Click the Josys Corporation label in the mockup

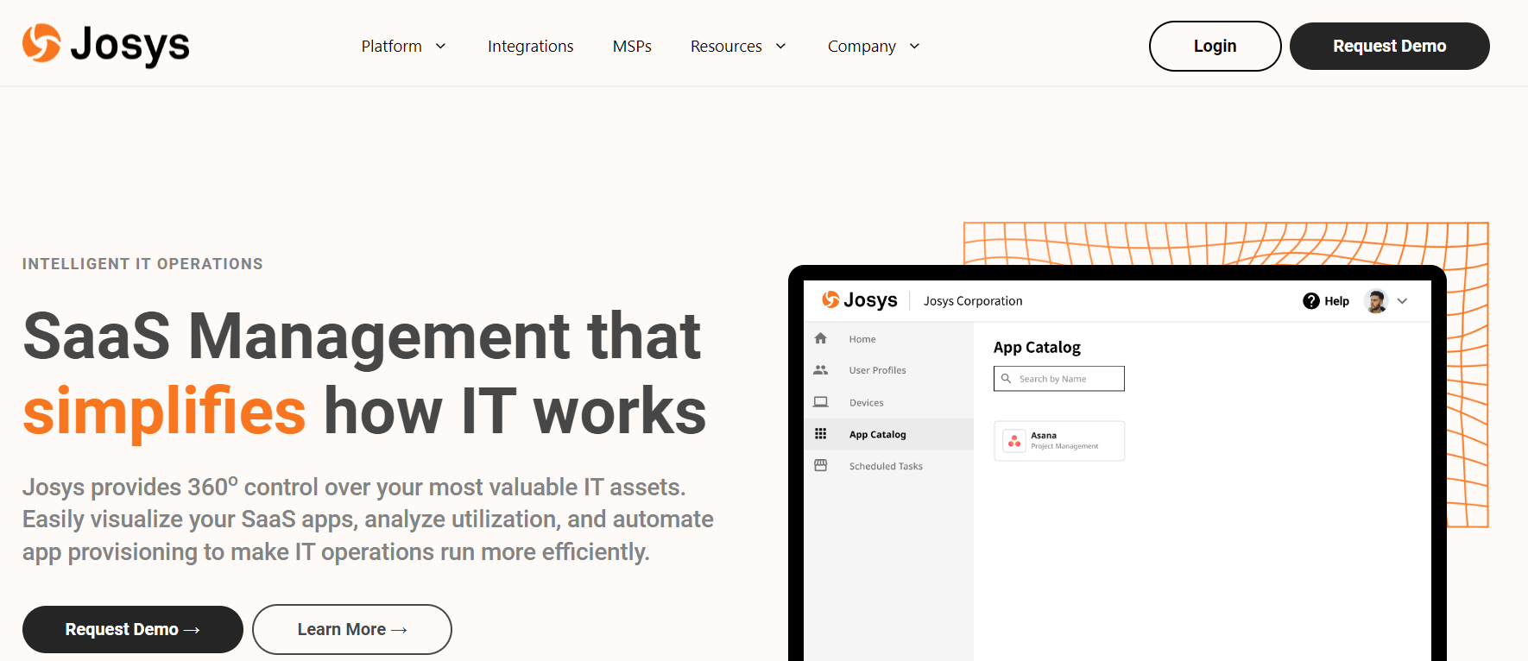(973, 301)
